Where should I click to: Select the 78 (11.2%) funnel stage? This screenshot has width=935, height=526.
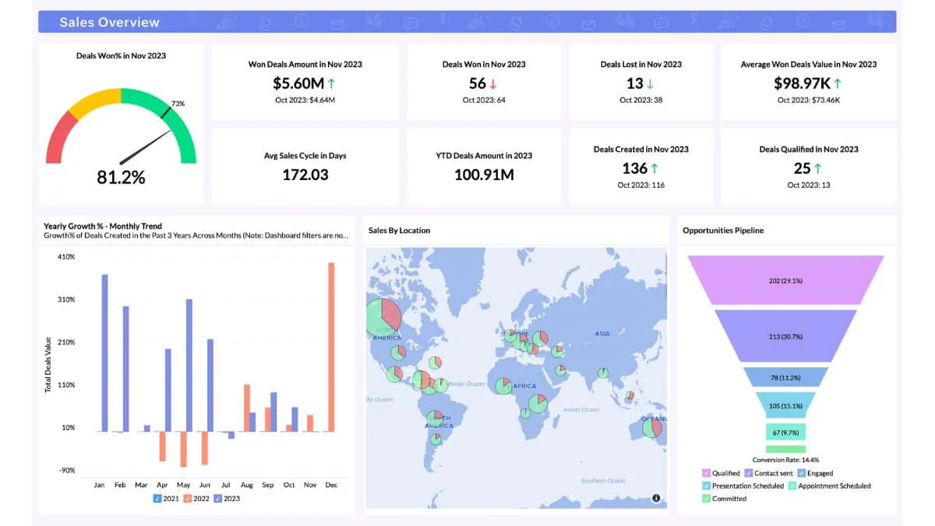tap(785, 377)
